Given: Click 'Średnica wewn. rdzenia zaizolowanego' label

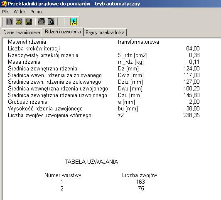Looking at the screenshot, I should click(55, 75).
